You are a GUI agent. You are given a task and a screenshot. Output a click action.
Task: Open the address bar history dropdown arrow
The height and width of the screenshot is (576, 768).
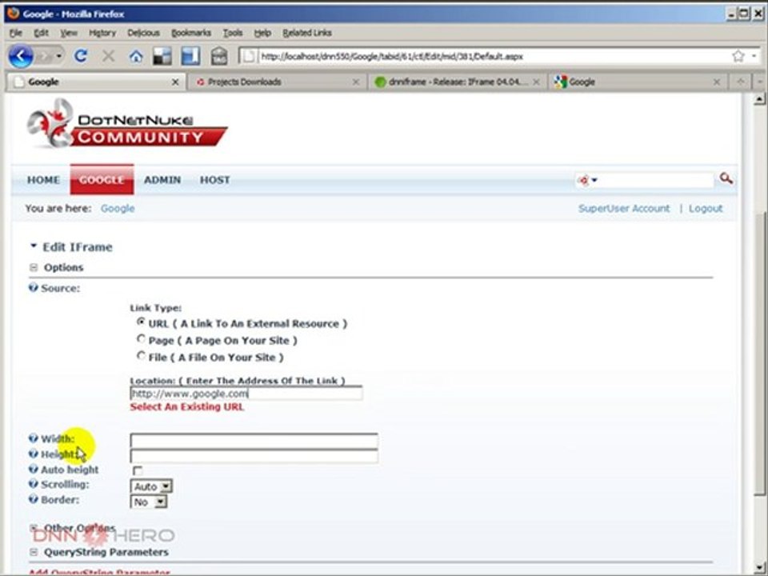(x=754, y=56)
